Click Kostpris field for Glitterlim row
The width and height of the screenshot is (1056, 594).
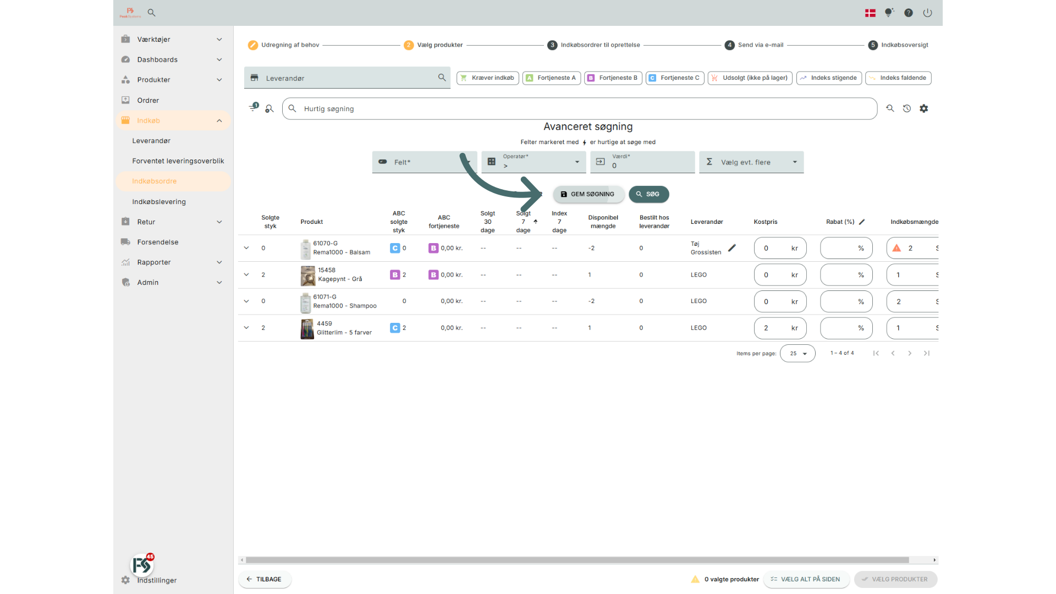780,328
